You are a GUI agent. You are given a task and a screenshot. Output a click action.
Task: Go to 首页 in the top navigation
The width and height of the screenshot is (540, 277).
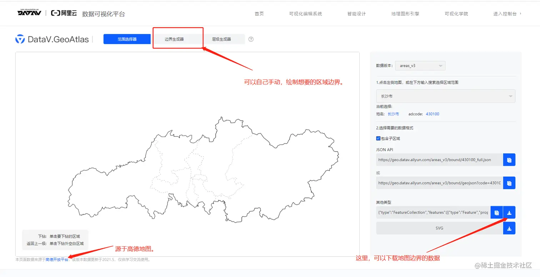[259, 14]
